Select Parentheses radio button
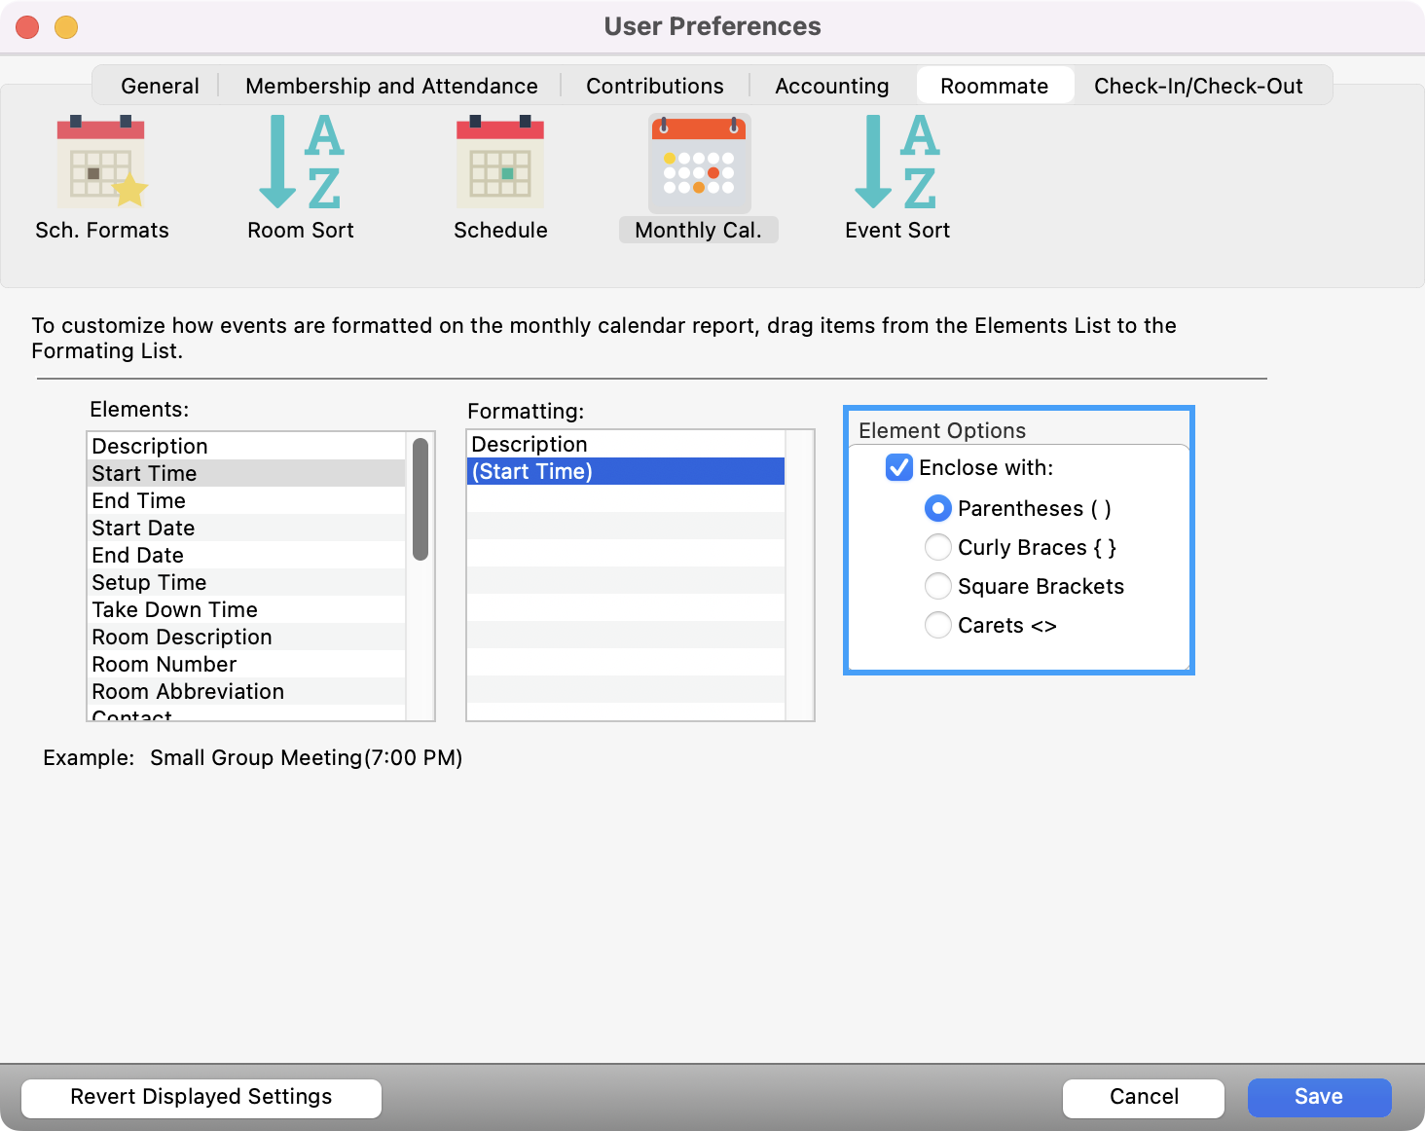The image size is (1425, 1131). coord(938,508)
